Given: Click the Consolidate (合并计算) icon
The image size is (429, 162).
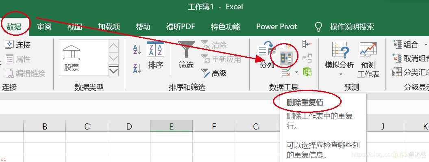Looking at the screenshot, I should point(307,44).
